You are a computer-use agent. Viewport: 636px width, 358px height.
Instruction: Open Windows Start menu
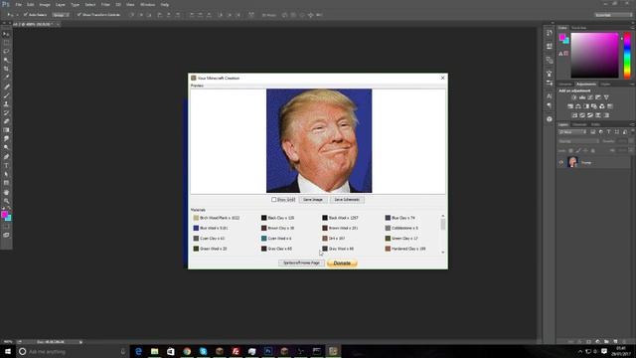coord(7,351)
